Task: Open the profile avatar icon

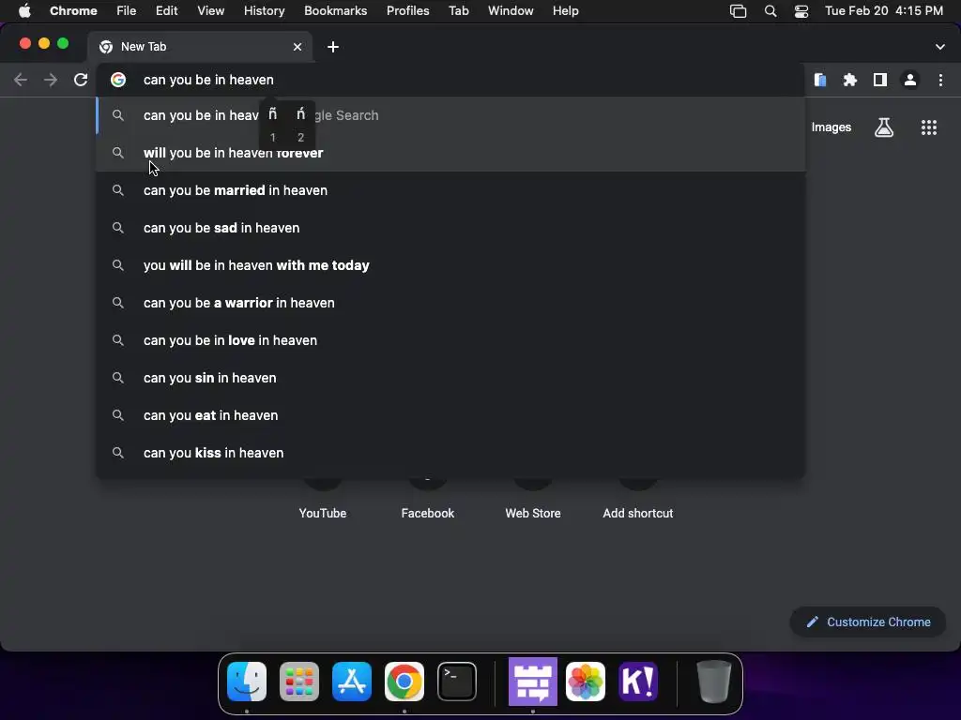Action: [910, 80]
